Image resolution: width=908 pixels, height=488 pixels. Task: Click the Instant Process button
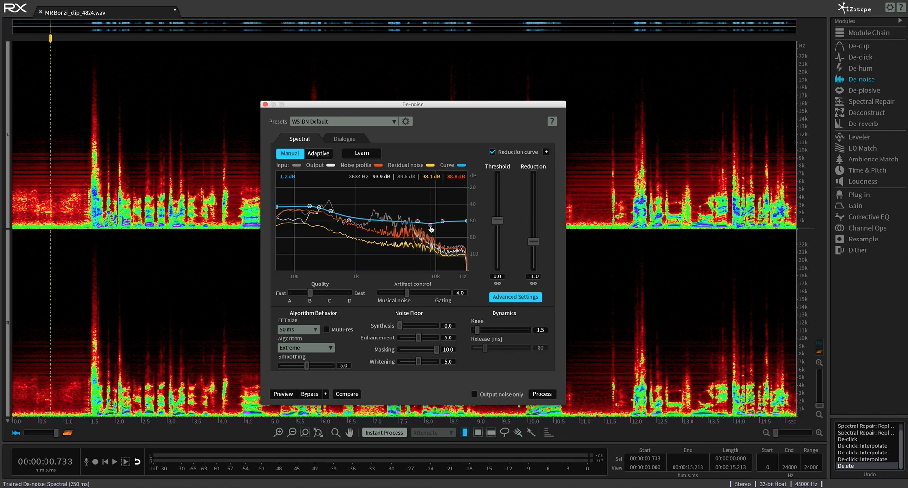click(384, 433)
